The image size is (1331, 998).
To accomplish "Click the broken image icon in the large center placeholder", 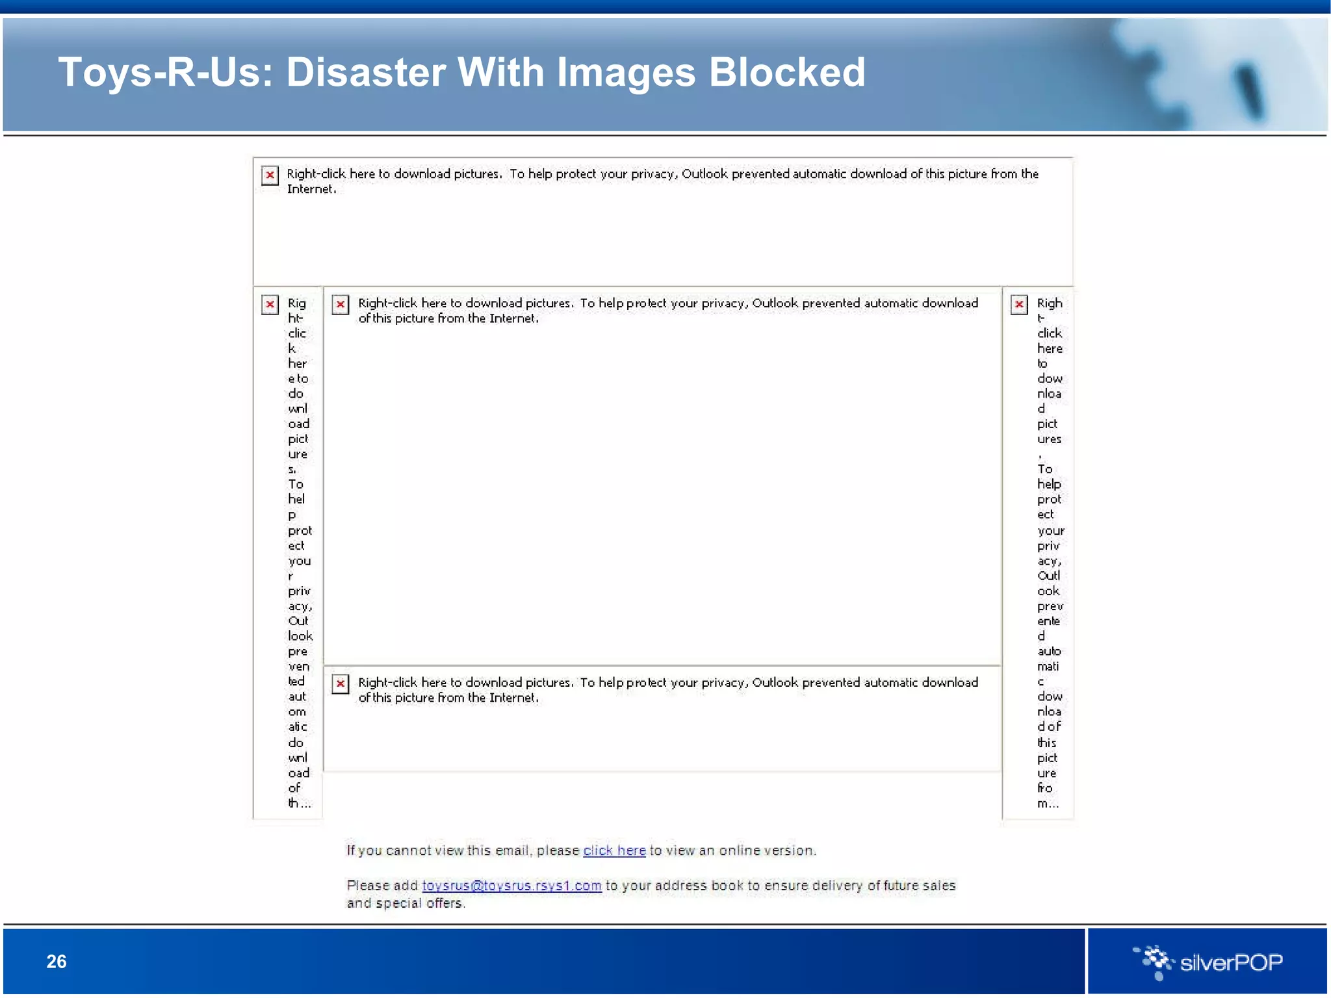I will [x=340, y=304].
